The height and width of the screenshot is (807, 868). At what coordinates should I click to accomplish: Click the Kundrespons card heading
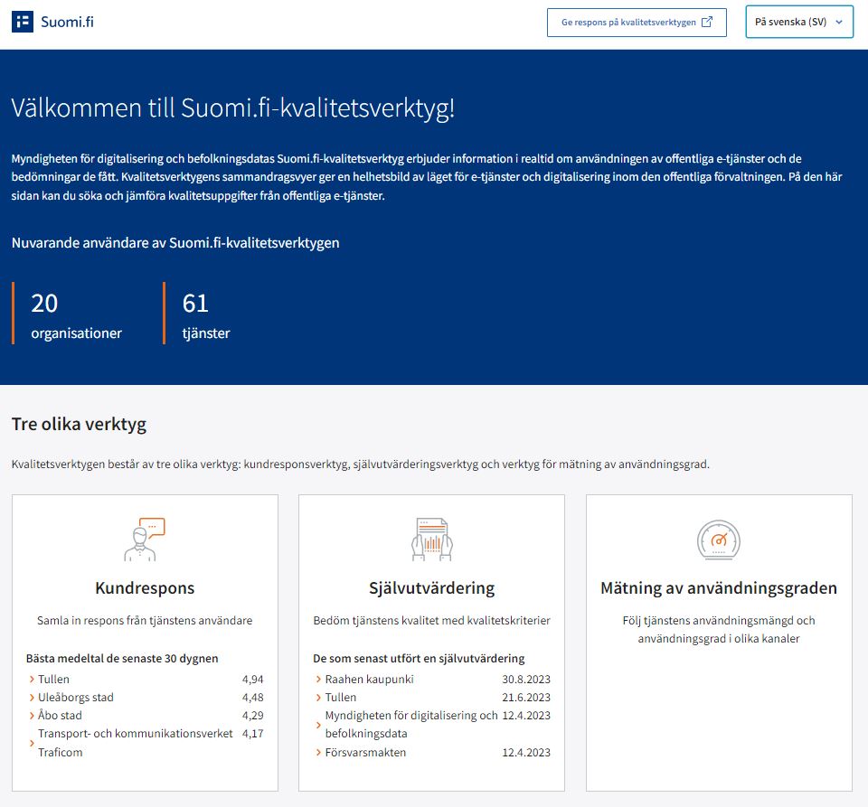click(145, 588)
